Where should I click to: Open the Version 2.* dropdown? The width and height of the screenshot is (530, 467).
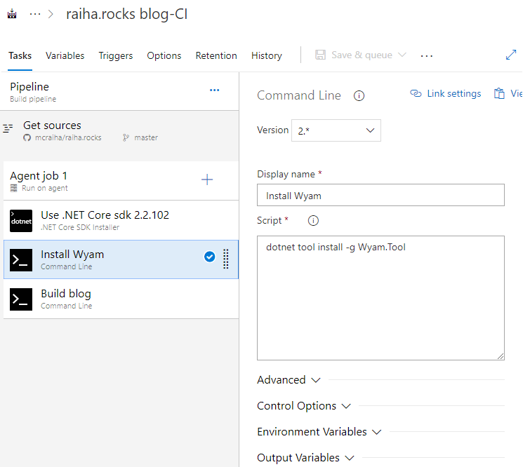(336, 130)
